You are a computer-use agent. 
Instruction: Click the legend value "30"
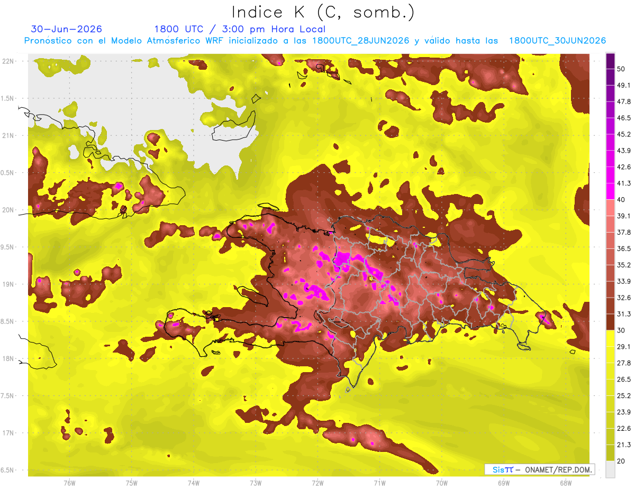[622, 330]
